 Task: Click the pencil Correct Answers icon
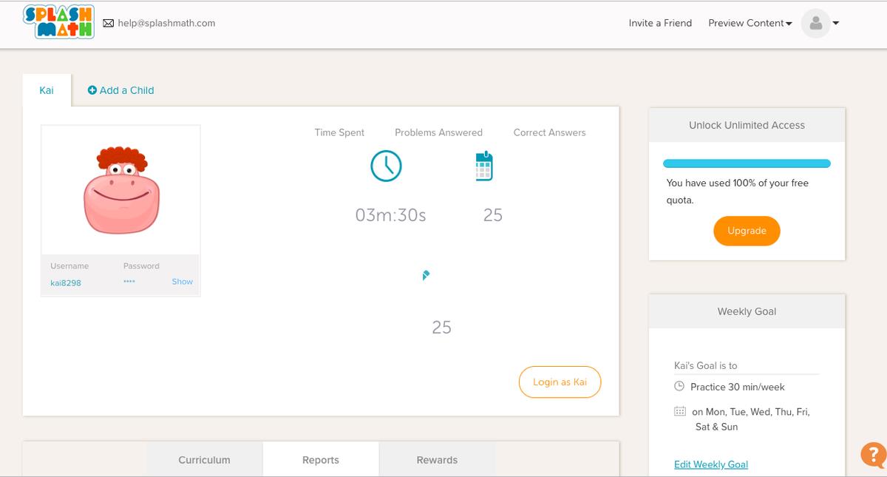(425, 275)
